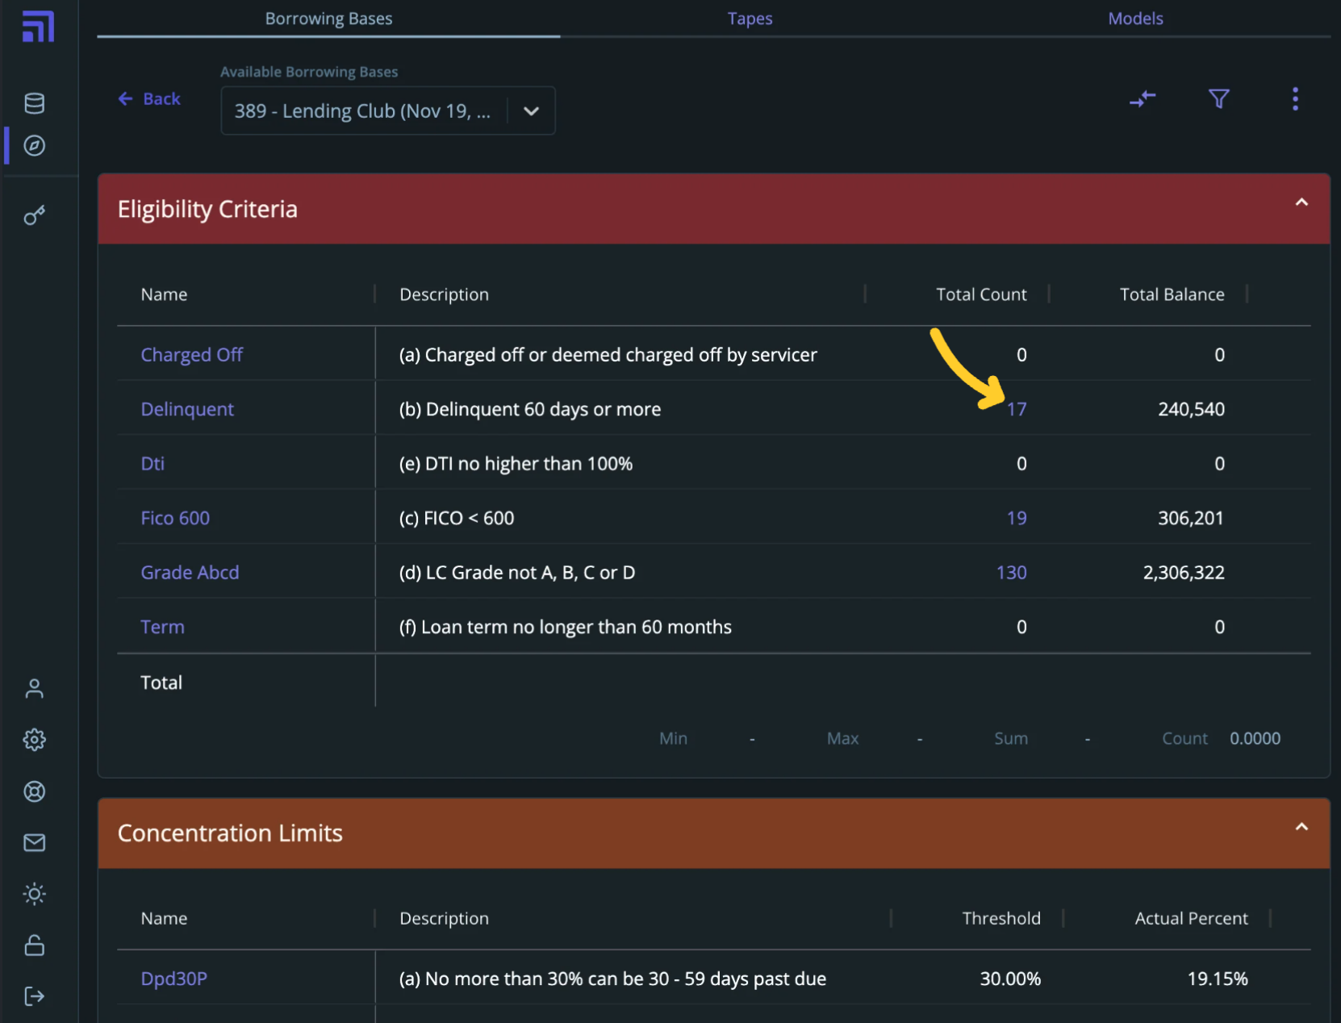Image resolution: width=1341 pixels, height=1023 pixels.
Task: Collapse the Eligibility Criteria section
Action: coord(1301,203)
